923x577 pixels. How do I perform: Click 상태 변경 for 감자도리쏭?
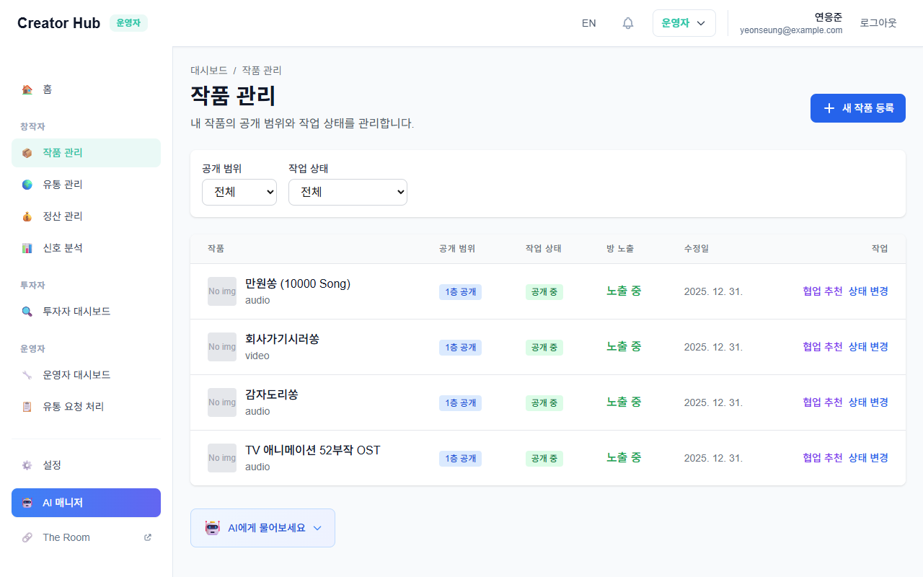point(868,402)
